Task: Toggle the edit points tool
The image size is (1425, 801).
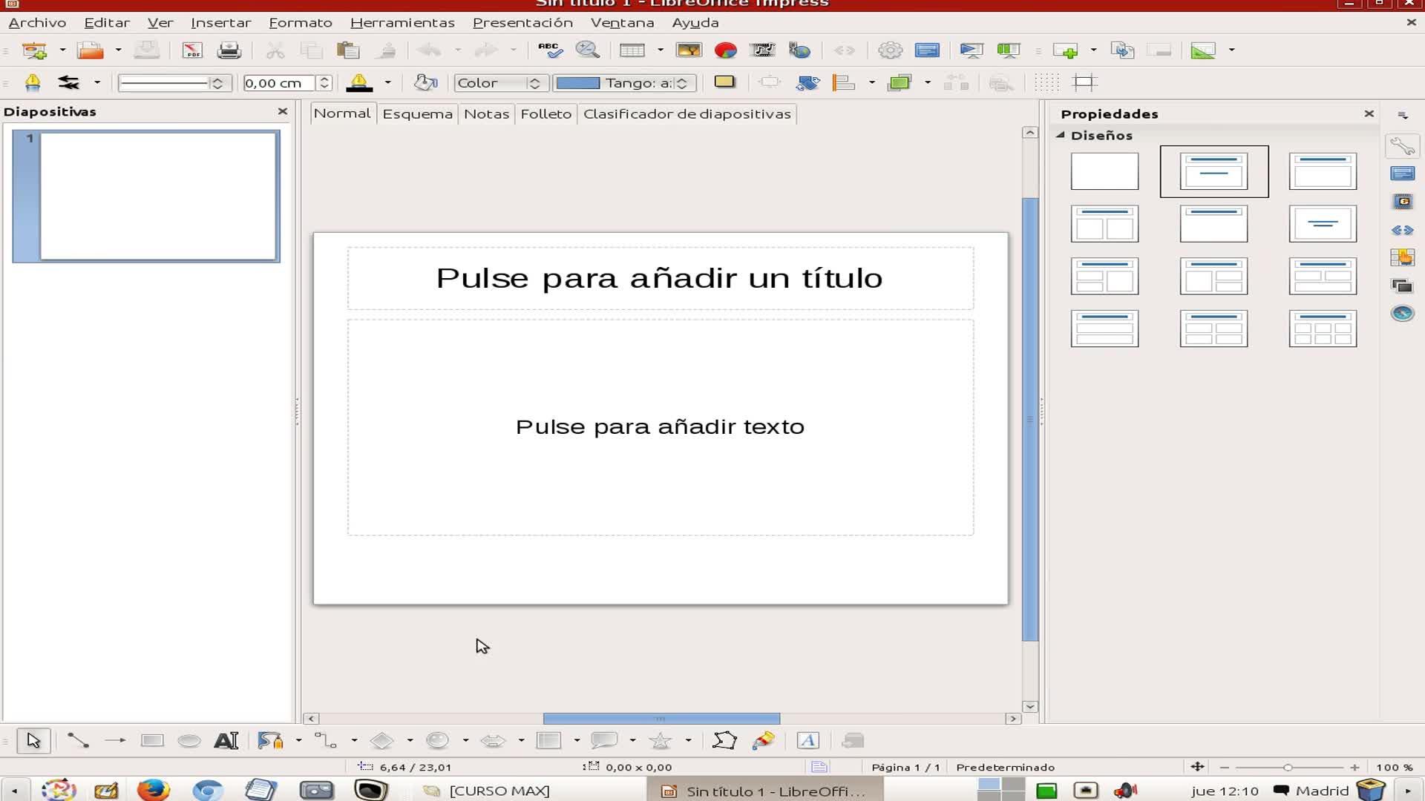Action: tap(724, 741)
